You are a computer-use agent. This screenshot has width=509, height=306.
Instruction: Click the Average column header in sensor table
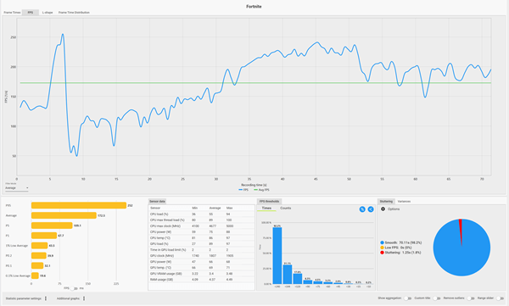[215, 208]
